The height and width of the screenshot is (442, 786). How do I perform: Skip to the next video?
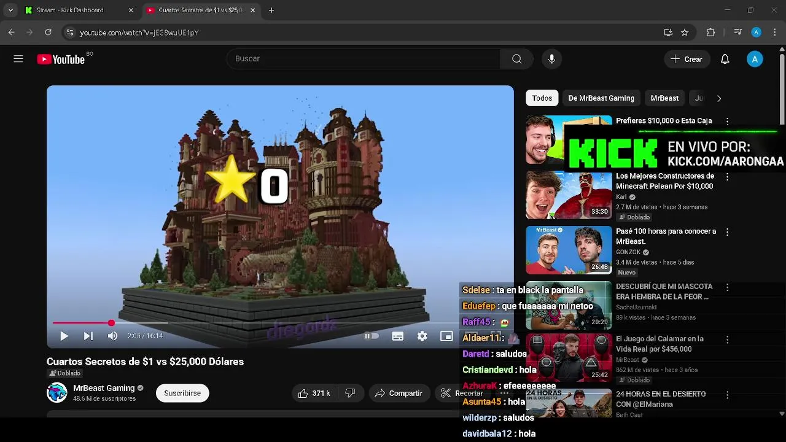click(88, 336)
